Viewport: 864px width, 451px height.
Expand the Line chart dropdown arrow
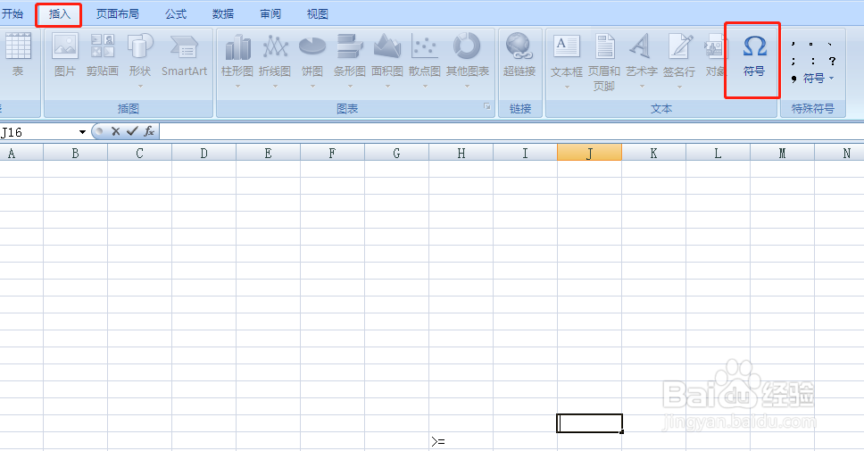(x=275, y=86)
